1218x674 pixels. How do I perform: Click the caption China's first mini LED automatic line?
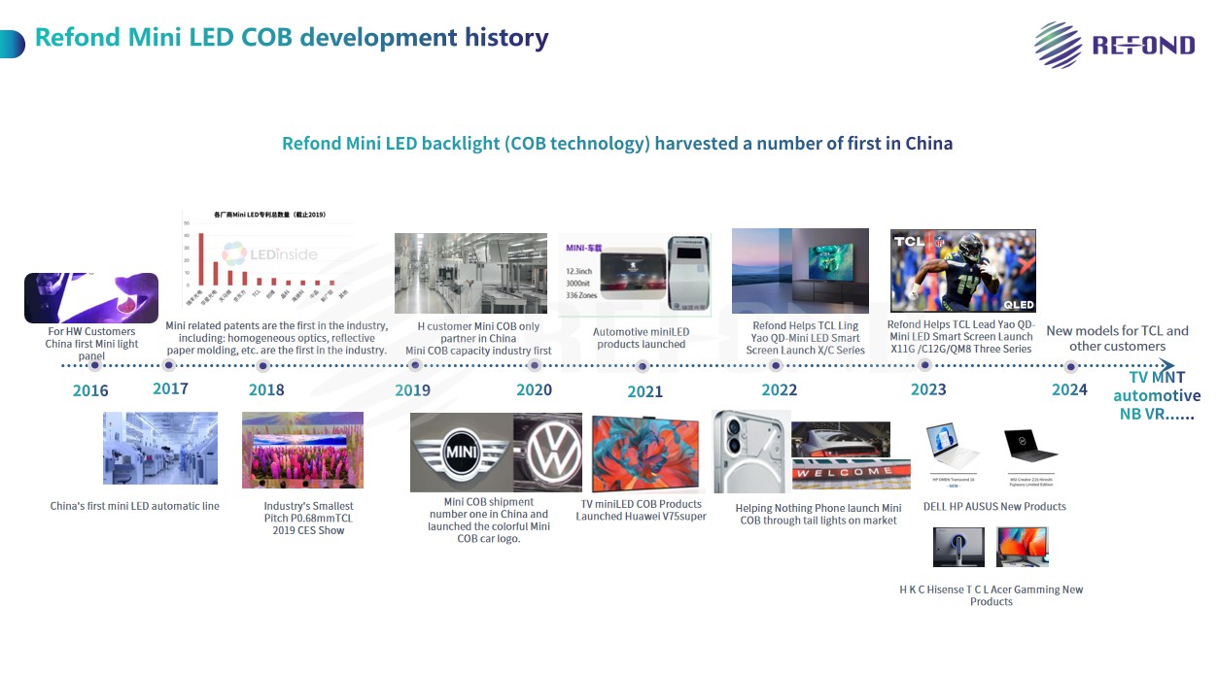point(135,506)
